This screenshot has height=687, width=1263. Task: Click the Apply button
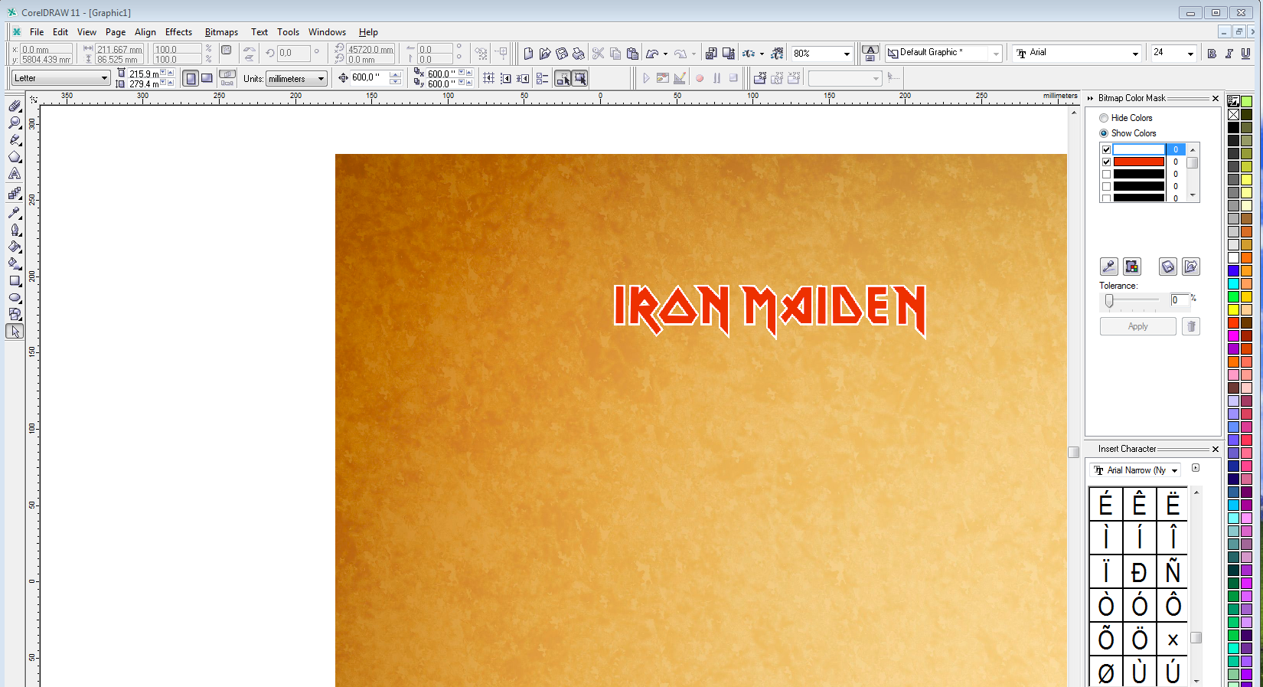pyautogui.click(x=1137, y=326)
